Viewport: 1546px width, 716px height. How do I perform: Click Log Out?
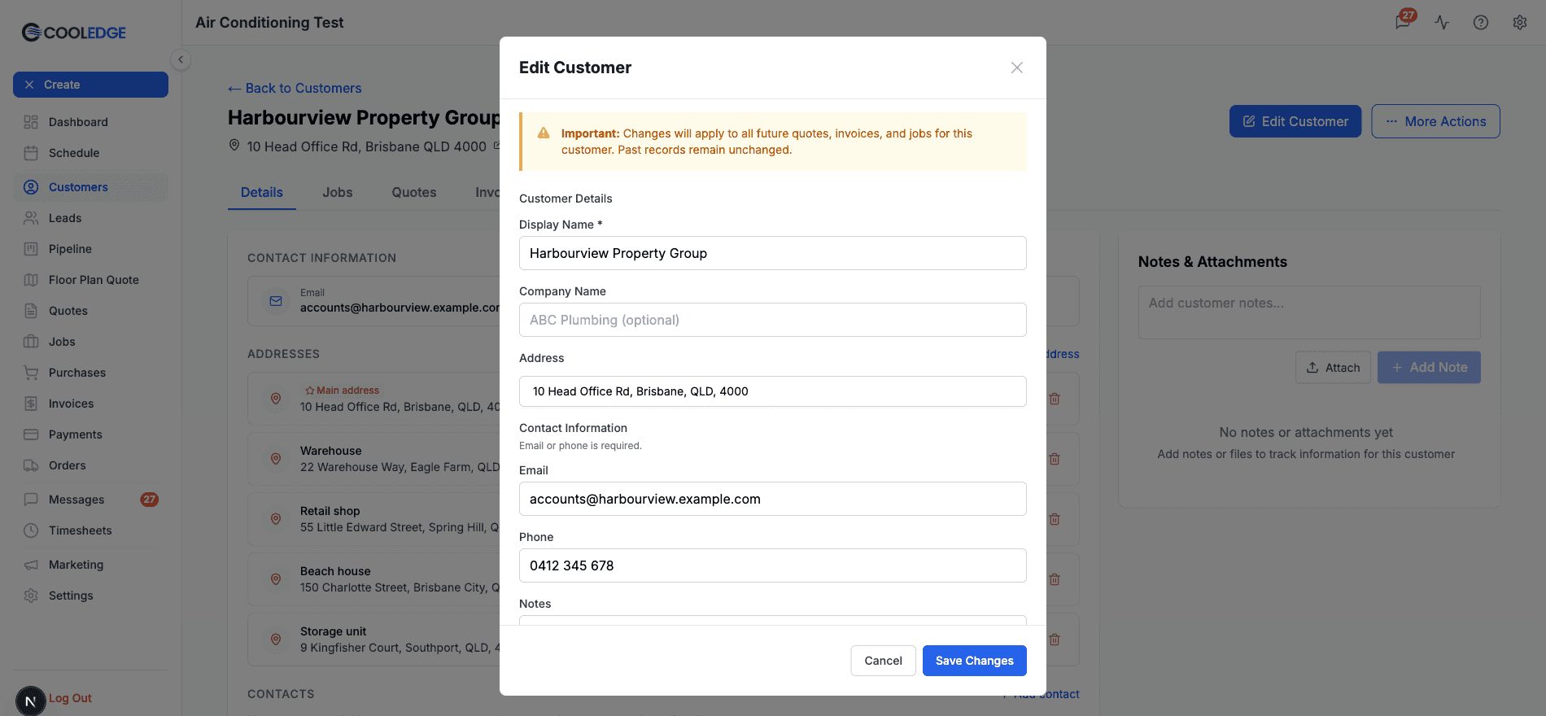pos(70,698)
